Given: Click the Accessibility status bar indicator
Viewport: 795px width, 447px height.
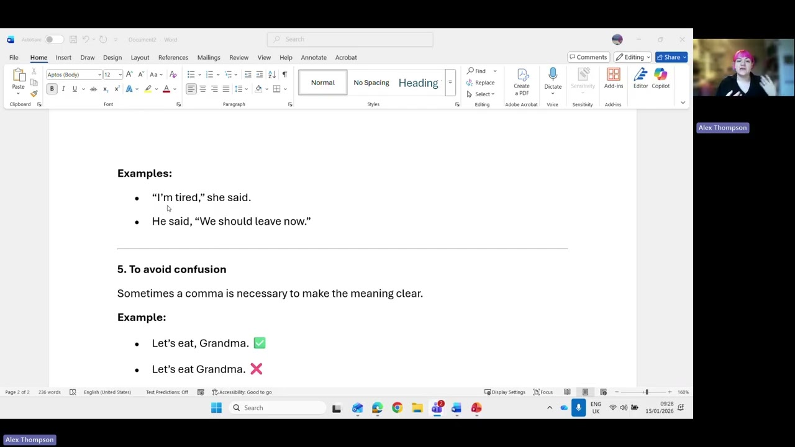Looking at the screenshot, I should (x=242, y=392).
